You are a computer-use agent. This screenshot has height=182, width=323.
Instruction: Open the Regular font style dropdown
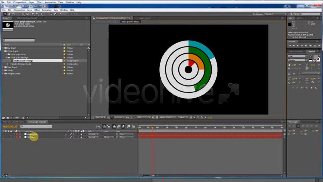(298, 60)
